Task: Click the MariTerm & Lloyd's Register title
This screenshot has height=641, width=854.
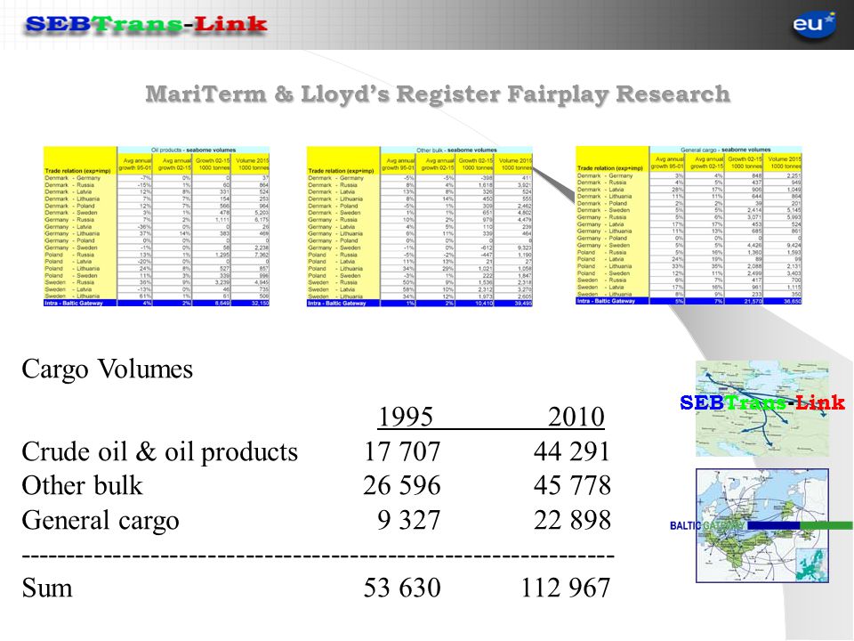Action: coord(438,93)
